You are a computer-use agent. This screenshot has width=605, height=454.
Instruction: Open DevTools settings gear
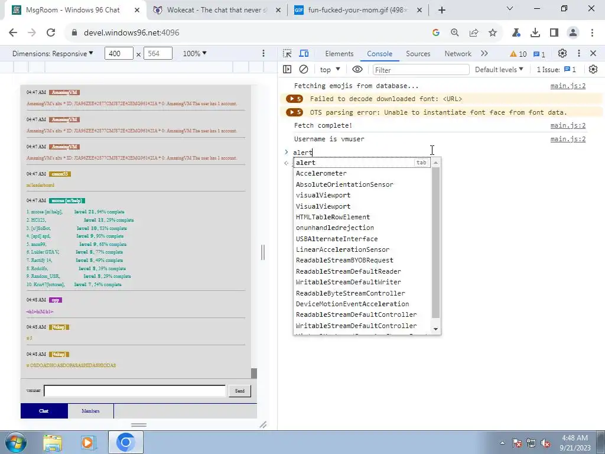[x=562, y=54]
